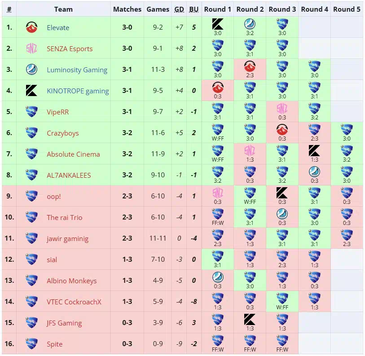Open the Luminosity Gaming team link
Screen dimensions: 365x356
point(77,70)
